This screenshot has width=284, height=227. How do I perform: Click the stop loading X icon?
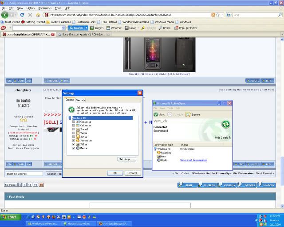[x=30, y=15]
